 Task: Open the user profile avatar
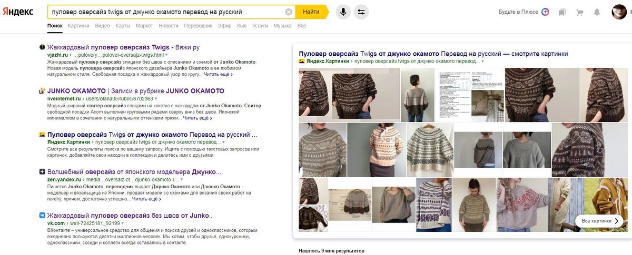pyautogui.click(x=619, y=12)
